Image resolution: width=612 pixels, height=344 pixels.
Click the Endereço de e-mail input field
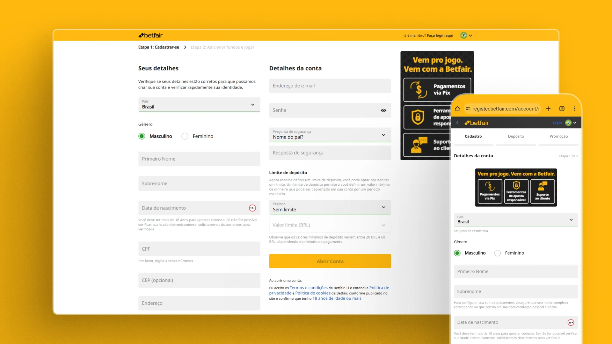point(330,86)
